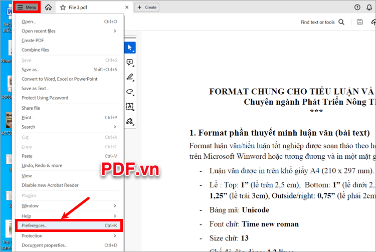
Task: Expand the View submenu
Action: [x=69, y=176]
